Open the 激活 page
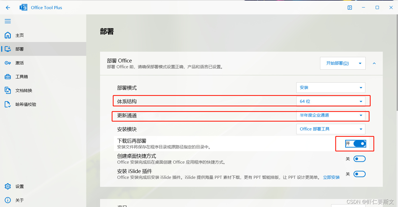Viewport: 398px width, 207px height. [x=43, y=63]
